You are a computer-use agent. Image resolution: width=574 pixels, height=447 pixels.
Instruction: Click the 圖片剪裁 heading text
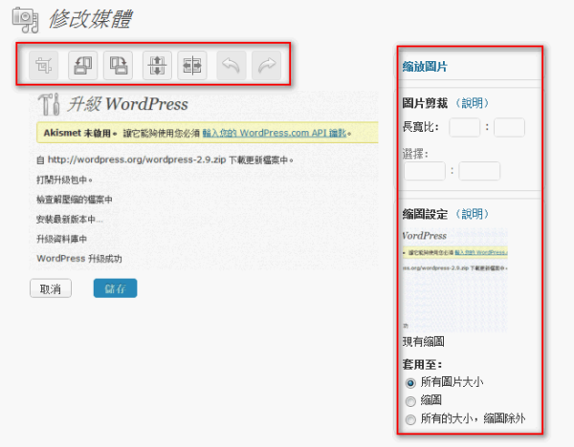click(425, 103)
